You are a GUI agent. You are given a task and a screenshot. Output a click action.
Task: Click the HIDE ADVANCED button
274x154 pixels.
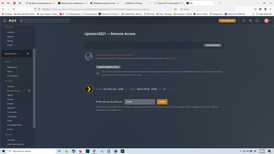(x=212, y=45)
